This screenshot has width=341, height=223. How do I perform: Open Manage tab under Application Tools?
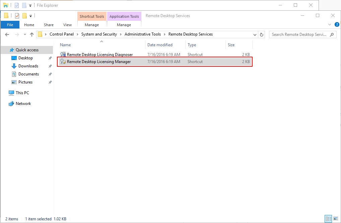[x=124, y=25]
